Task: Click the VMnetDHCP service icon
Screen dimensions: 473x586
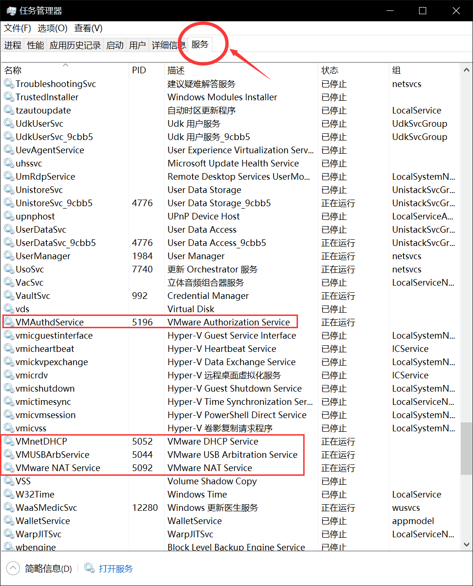Action: point(9,441)
